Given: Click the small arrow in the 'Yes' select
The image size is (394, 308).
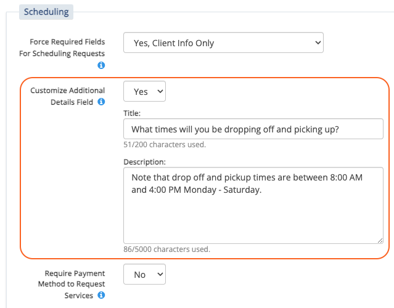Looking at the screenshot, I should click(160, 91).
